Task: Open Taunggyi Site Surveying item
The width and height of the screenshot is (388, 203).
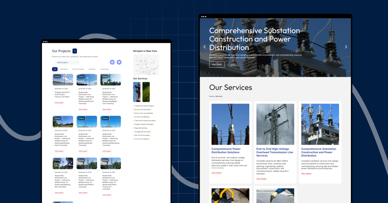Action: 142,132
